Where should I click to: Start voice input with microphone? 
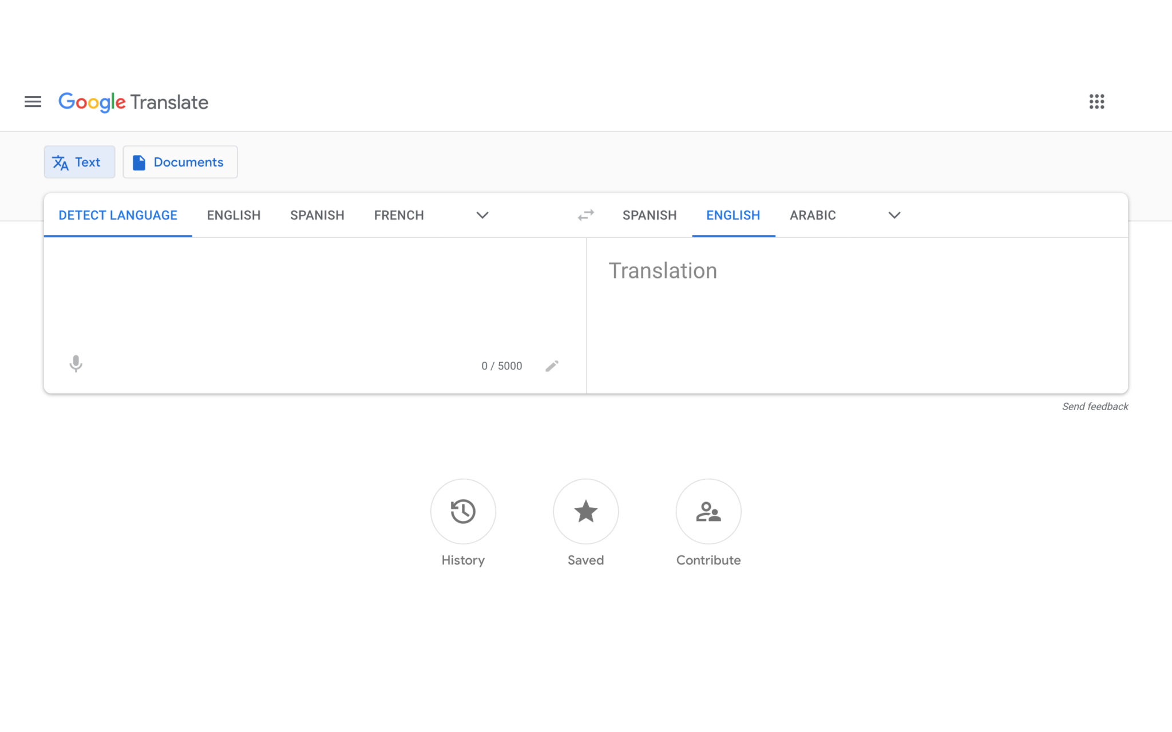[x=76, y=364]
